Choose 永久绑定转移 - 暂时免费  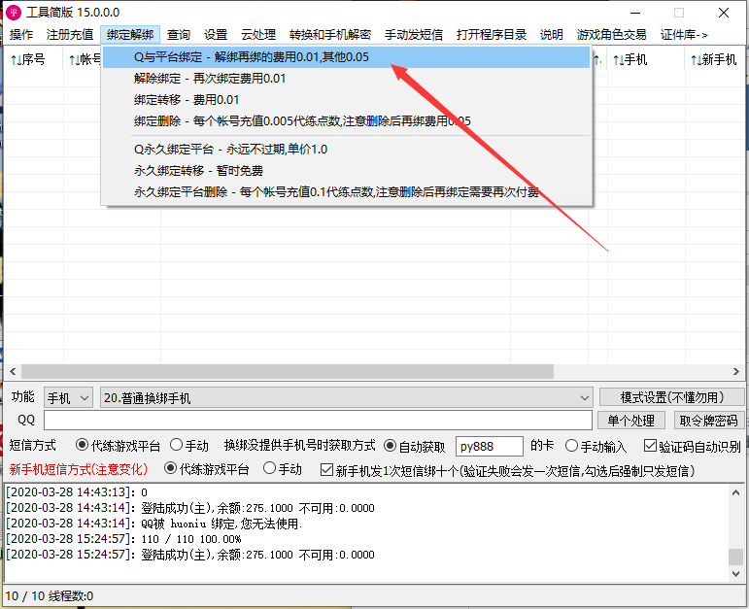click(x=346, y=171)
